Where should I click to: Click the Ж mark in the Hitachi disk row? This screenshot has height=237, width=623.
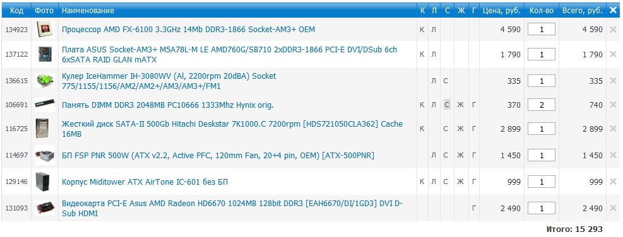[461, 129]
